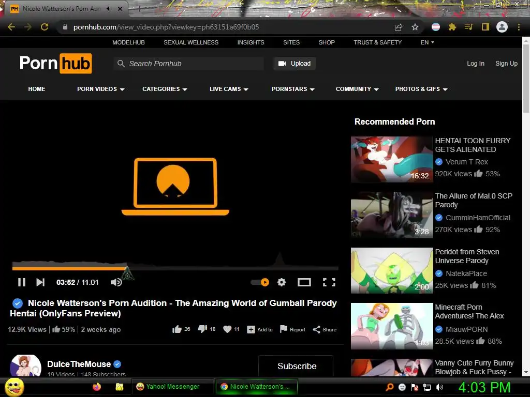Toggle the player autoplay switch
This screenshot has height=397, width=530.
(x=260, y=282)
